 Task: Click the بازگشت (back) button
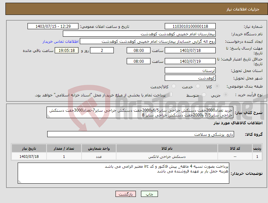(126, 194)
